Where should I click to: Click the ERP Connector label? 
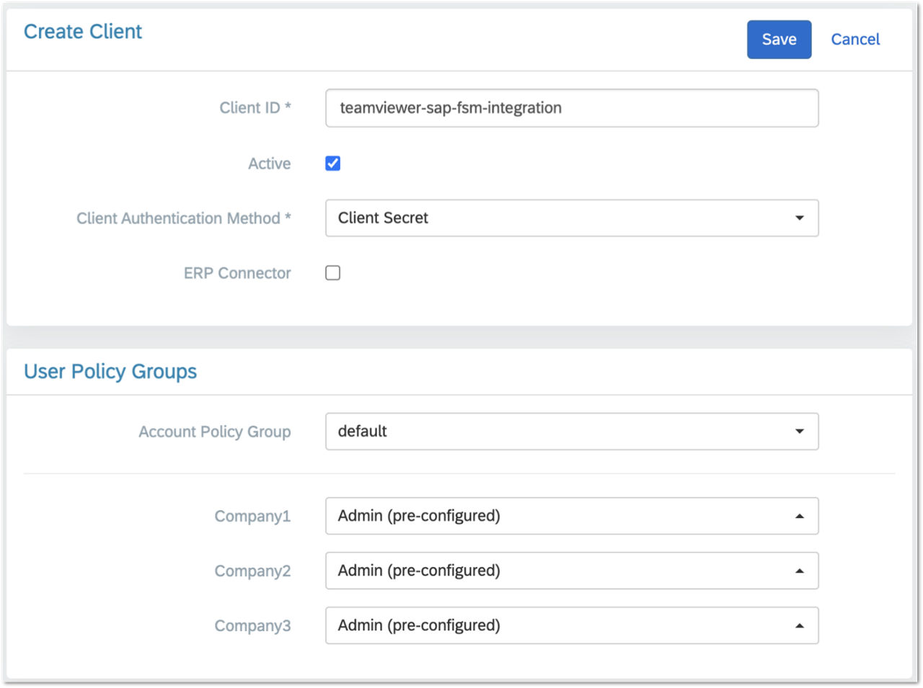(x=237, y=273)
